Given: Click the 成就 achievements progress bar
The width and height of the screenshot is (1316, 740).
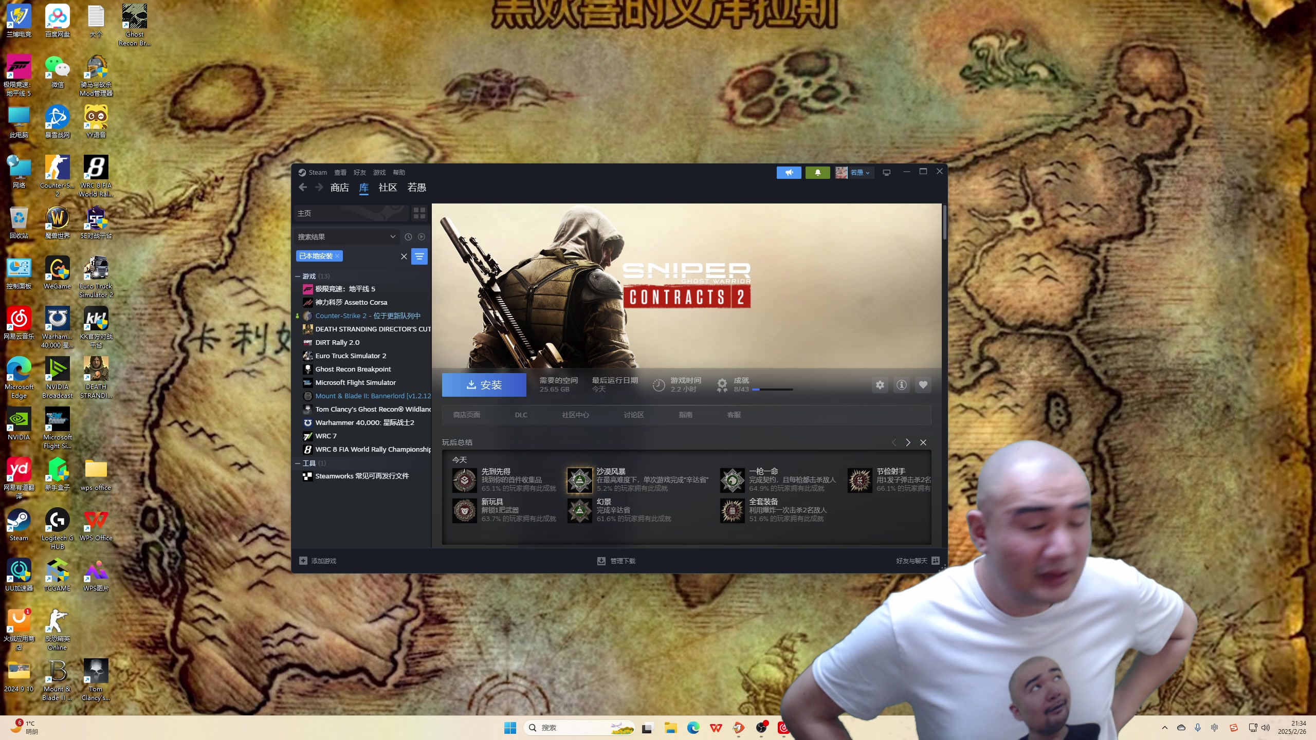Looking at the screenshot, I should click(772, 390).
